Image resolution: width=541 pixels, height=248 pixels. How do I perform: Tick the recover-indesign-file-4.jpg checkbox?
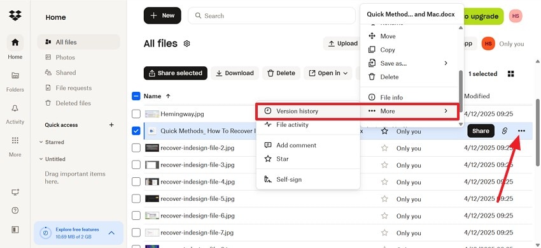136,182
